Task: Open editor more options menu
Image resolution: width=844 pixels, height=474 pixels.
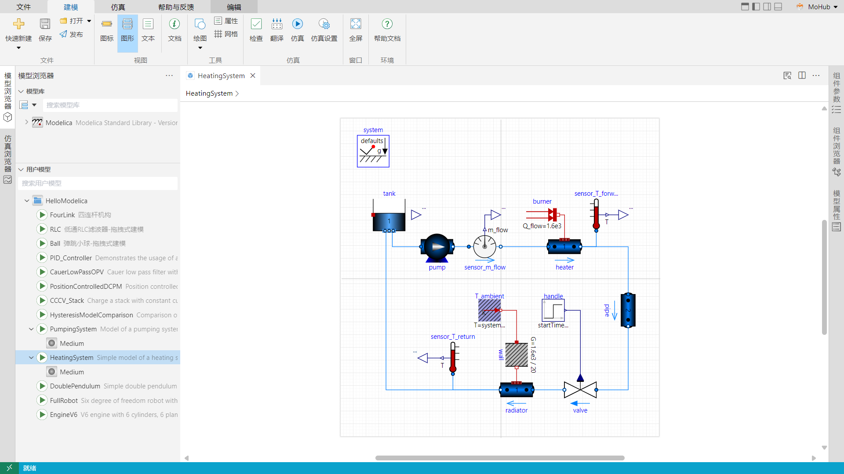Action: (x=816, y=75)
